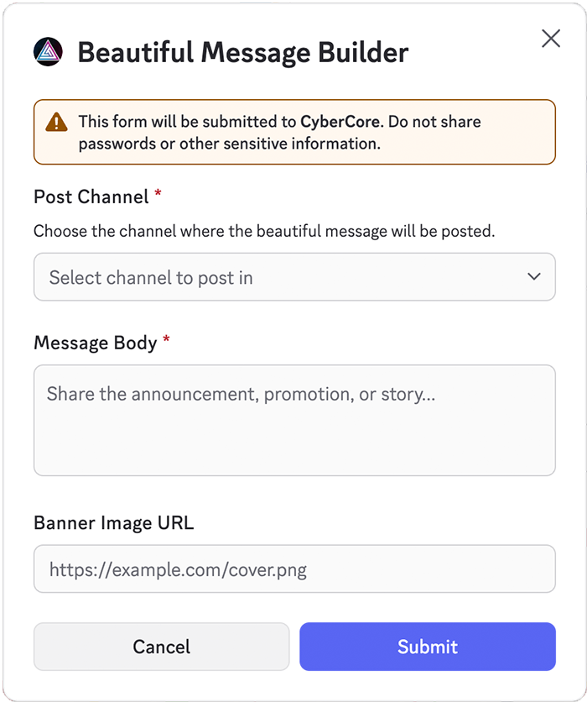Click the Banner Image URL input field
Image resolution: width=587 pixels, height=702 pixels.
coord(294,568)
